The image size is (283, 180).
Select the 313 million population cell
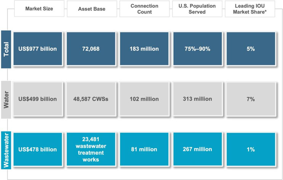tap(197, 99)
